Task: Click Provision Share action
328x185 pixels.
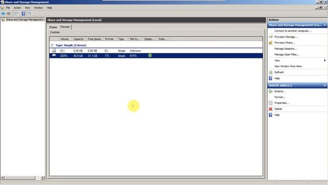Action: tap(285, 43)
